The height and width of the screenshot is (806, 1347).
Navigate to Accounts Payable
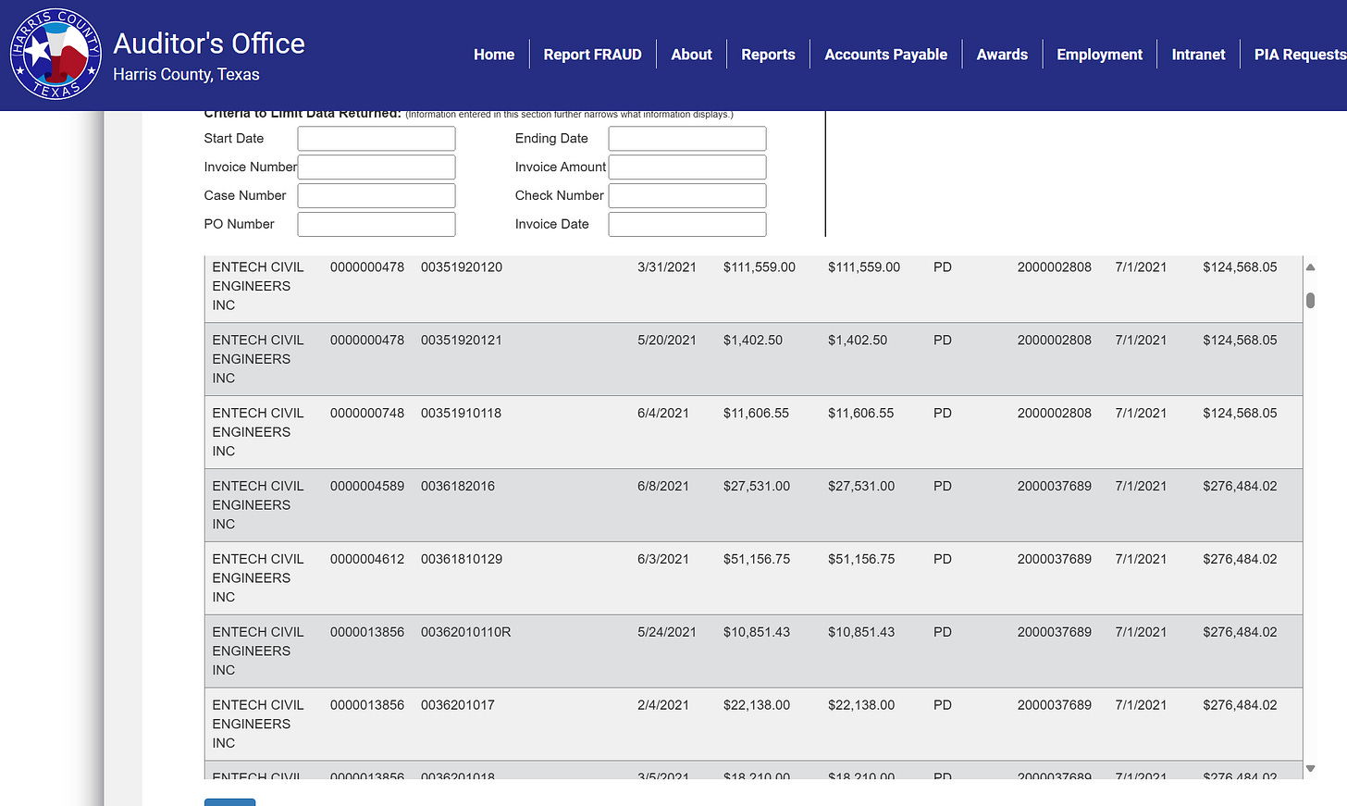[885, 55]
